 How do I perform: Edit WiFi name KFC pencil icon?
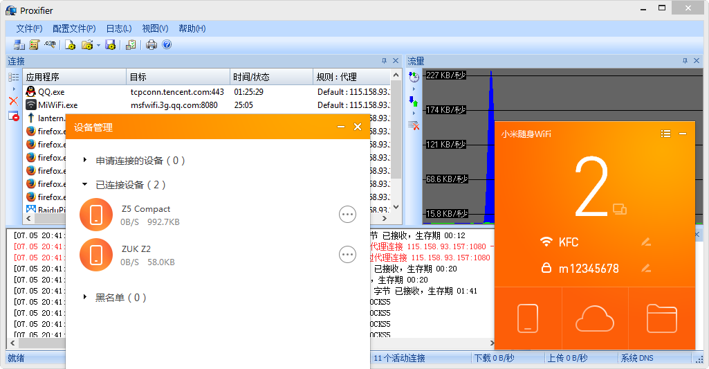point(646,242)
